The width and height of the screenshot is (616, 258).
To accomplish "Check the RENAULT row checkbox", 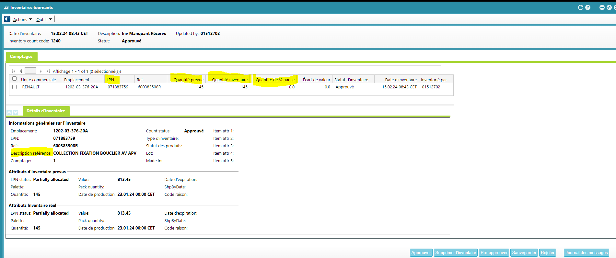I will (x=14, y=87).
